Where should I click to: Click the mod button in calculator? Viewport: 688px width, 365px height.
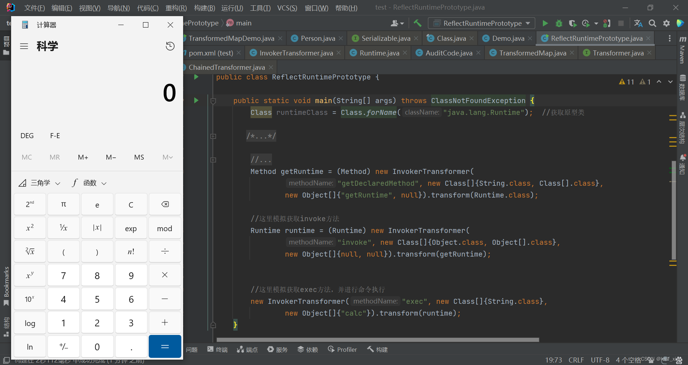[165, 228]
